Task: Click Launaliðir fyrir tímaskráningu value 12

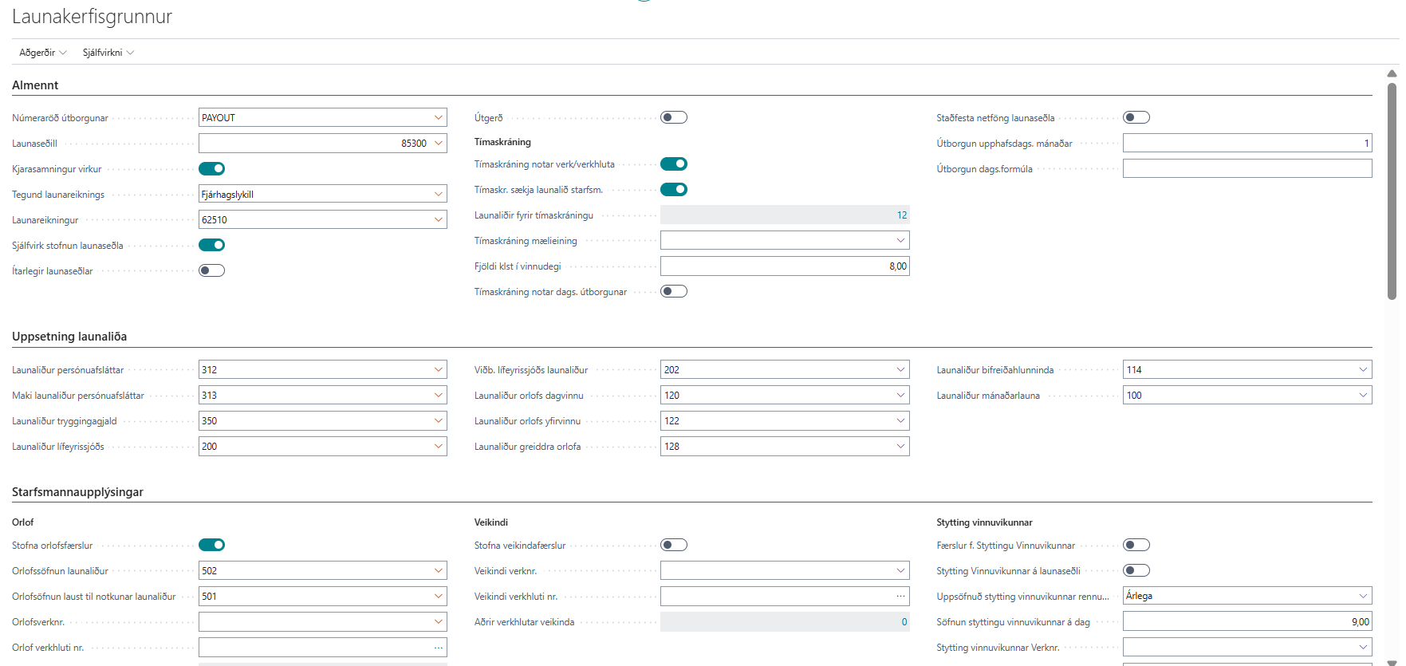Action: click(901, 215)
